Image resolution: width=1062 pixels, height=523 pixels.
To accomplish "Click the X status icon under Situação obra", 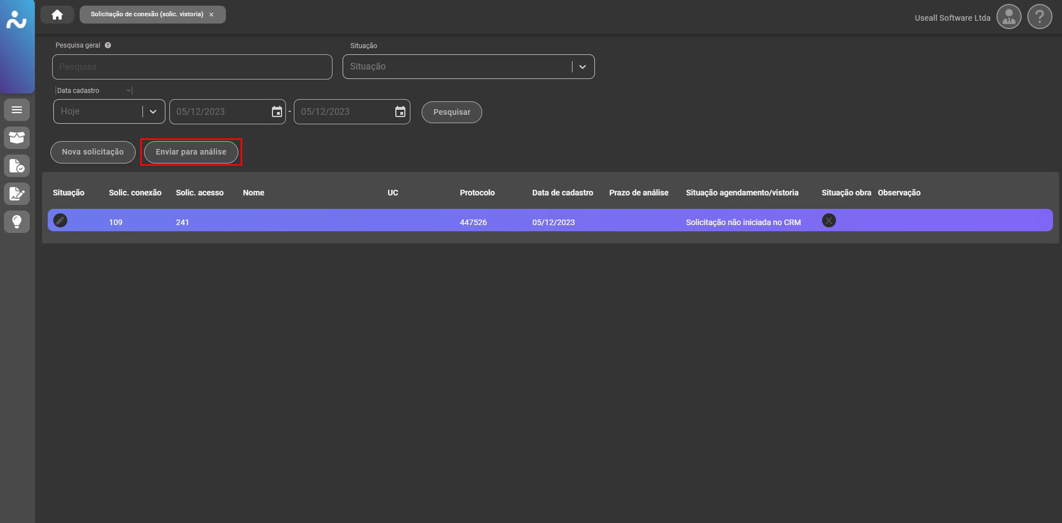I will point(829,221).
